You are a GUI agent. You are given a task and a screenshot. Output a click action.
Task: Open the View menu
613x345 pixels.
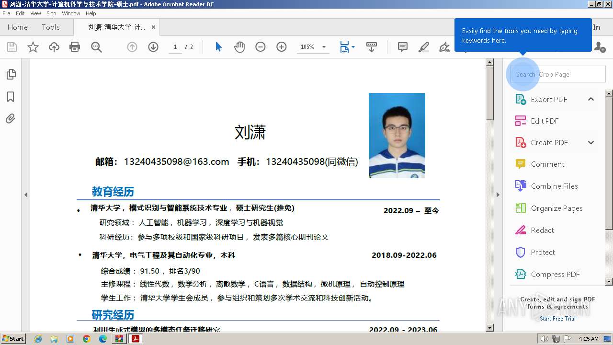pos(35,13)
